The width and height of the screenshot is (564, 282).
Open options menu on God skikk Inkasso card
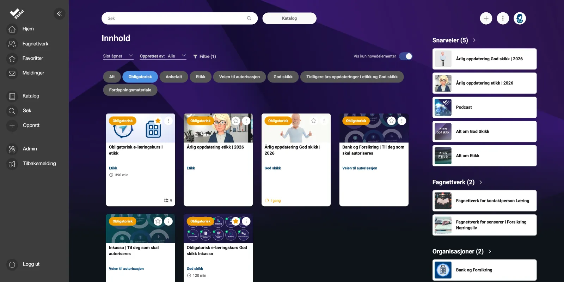pyautogui.click(x=246, y=221)
